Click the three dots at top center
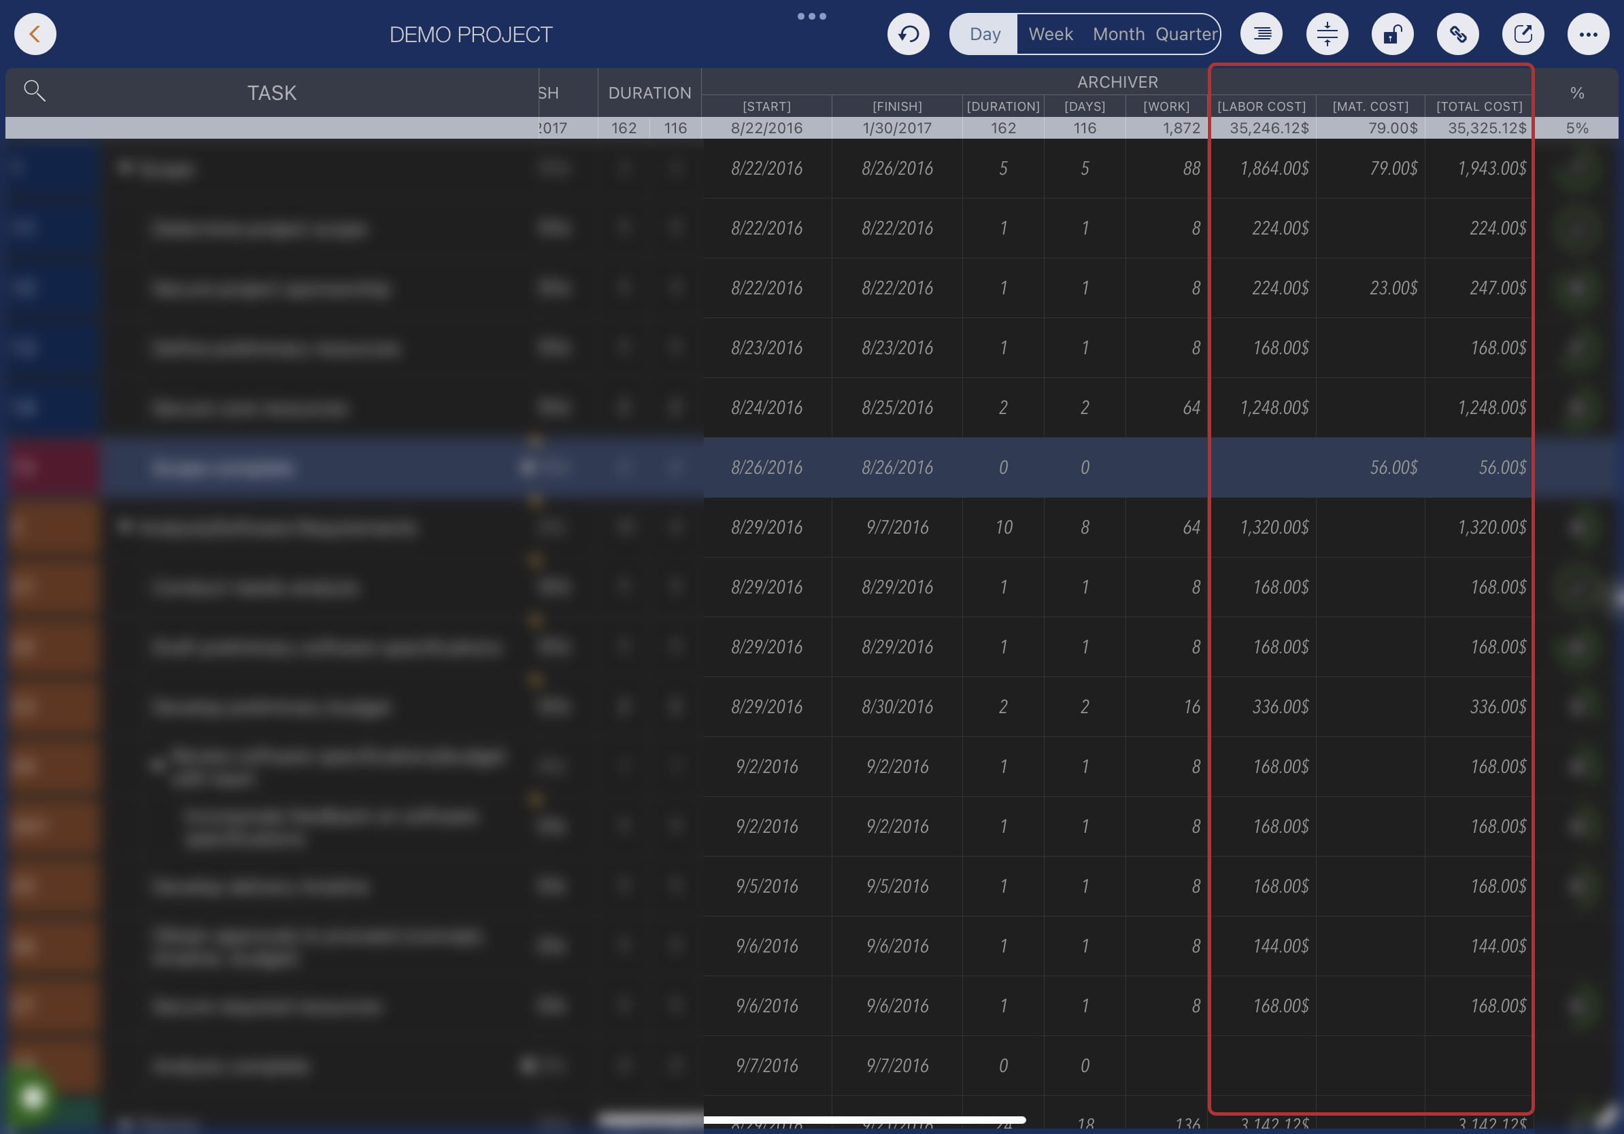The width and height of the screenshot is (1624, 1134). [811, 16]
